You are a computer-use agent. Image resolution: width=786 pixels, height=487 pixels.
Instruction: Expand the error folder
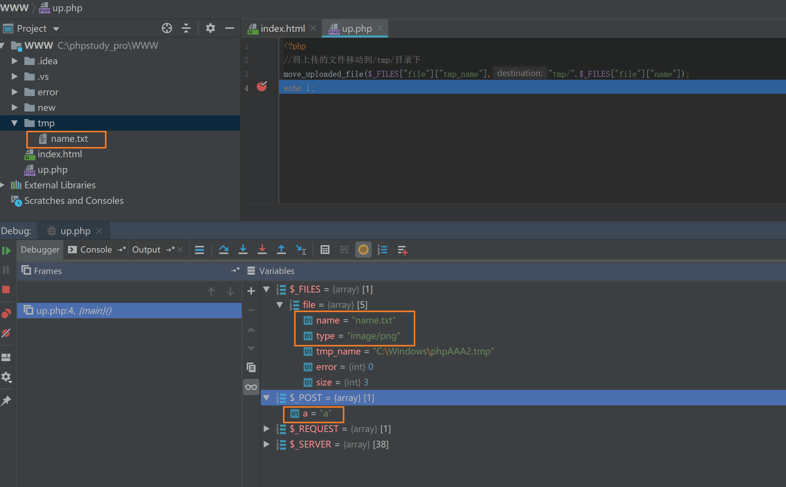click(14, 92)
